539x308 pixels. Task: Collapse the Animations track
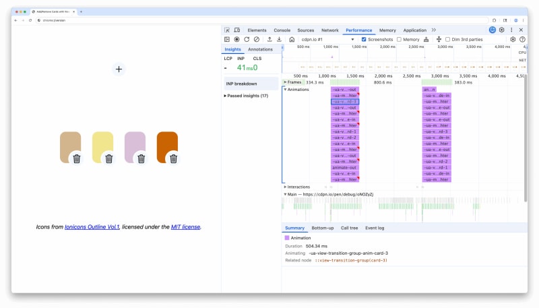click(285, 89)
